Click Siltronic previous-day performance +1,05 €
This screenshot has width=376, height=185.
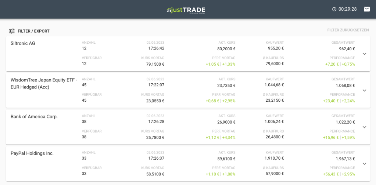[x=212, y=64]
